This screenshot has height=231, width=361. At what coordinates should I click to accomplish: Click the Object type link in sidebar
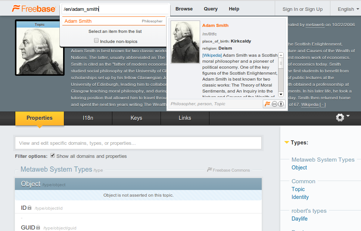(x=299, y=168)
